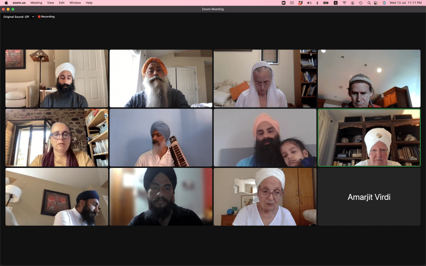The image size is (426, 266).
Task: Expand the Original Sound dropdown arrow
Action: point(33,17)
